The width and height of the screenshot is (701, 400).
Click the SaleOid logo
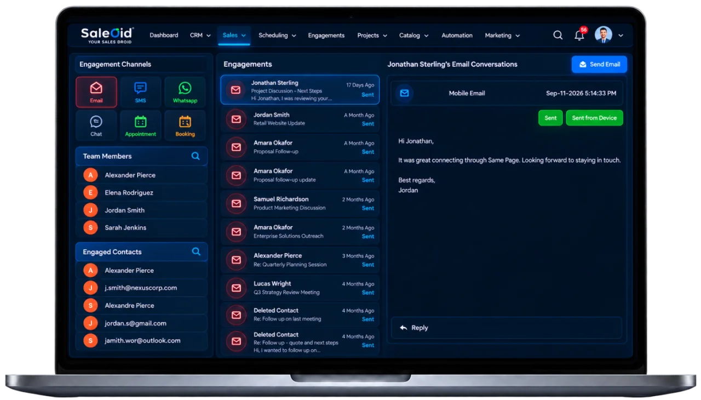pyautogui.click(x=107, y=35)
